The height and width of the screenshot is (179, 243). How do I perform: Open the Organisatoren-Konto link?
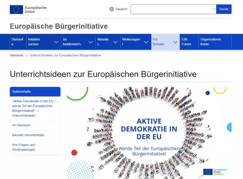(x=211, y=42)
